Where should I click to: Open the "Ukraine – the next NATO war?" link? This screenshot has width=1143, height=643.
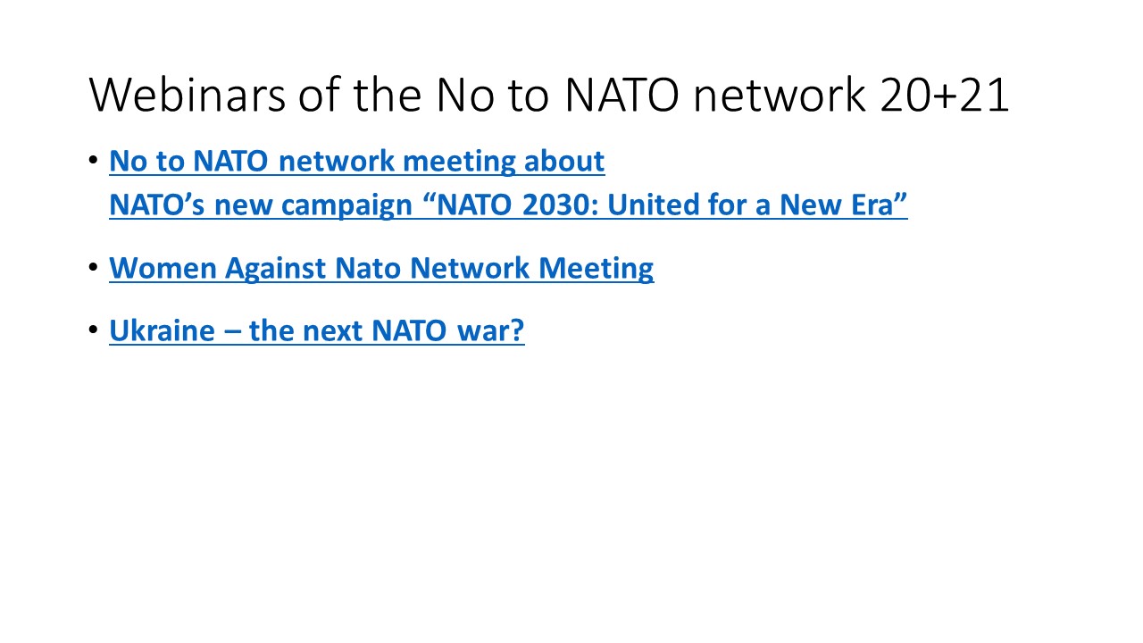click(x=316, y=330)
